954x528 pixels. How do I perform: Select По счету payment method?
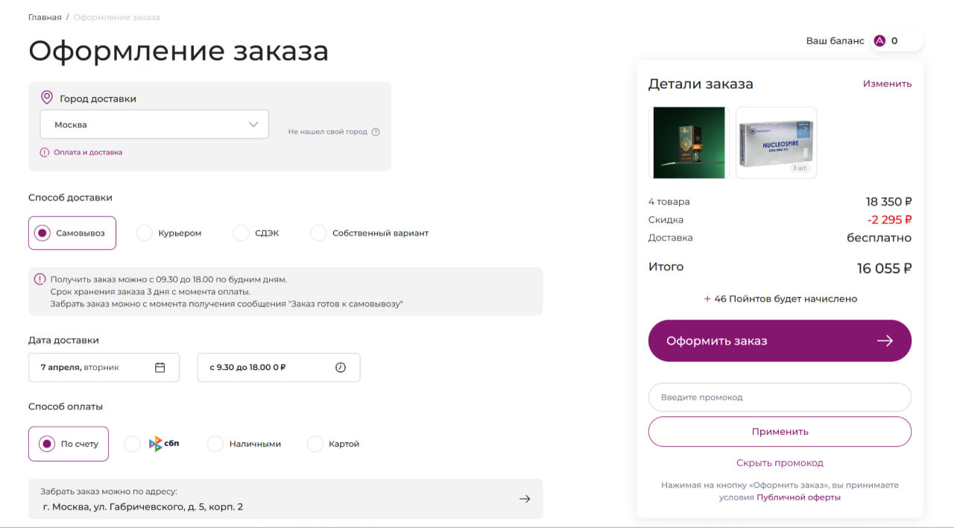pyautogui.click(x=69, y=444)
